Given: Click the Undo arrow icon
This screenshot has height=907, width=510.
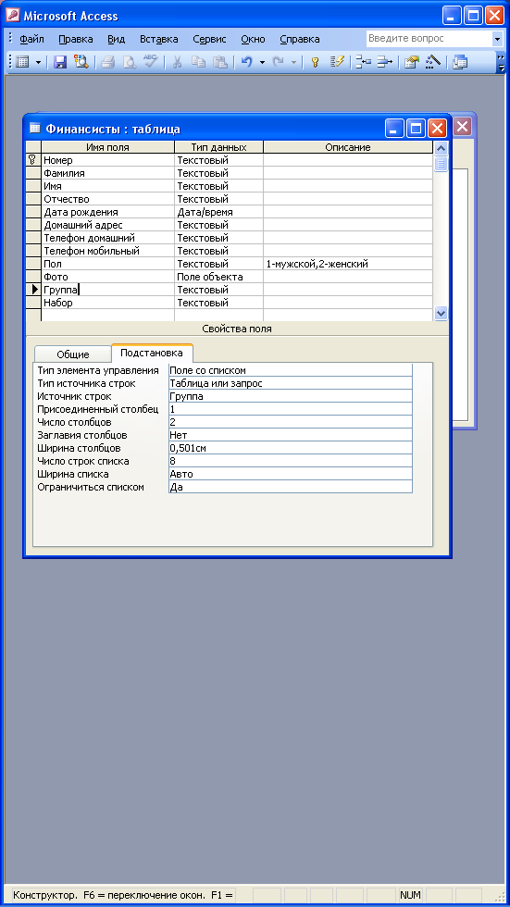Looking at the screenshot, I should pyautogui.click(x=247, y=62).
